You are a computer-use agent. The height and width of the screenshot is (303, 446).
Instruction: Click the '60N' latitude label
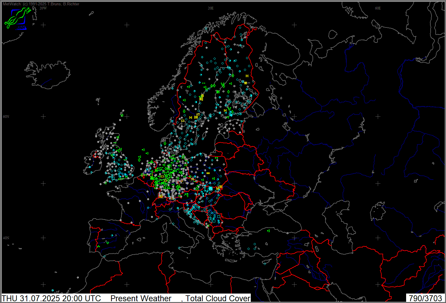[6, 117]
